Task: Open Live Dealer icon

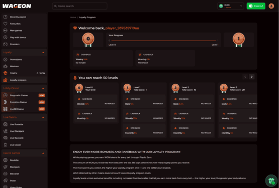Action: 6,145
